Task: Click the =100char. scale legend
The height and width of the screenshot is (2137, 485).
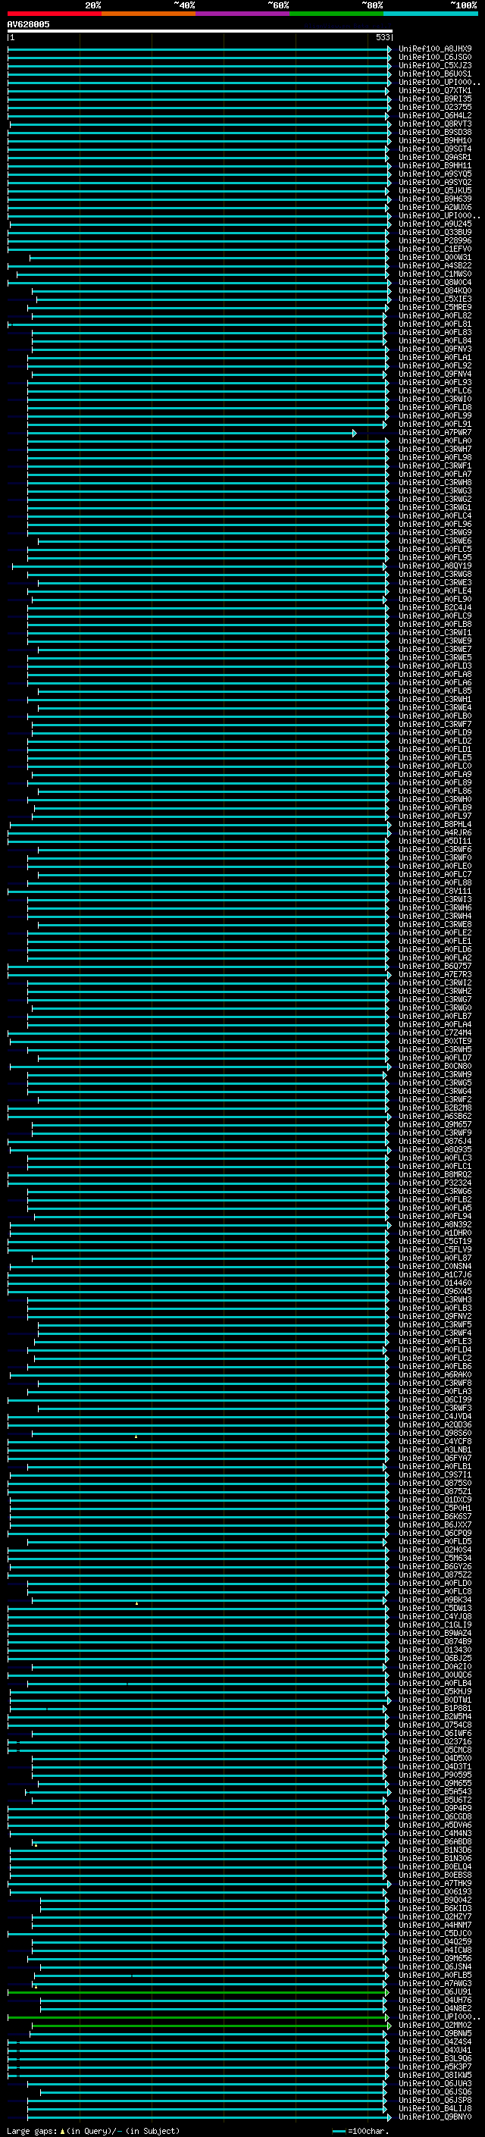Action: tap(361, 2130)
